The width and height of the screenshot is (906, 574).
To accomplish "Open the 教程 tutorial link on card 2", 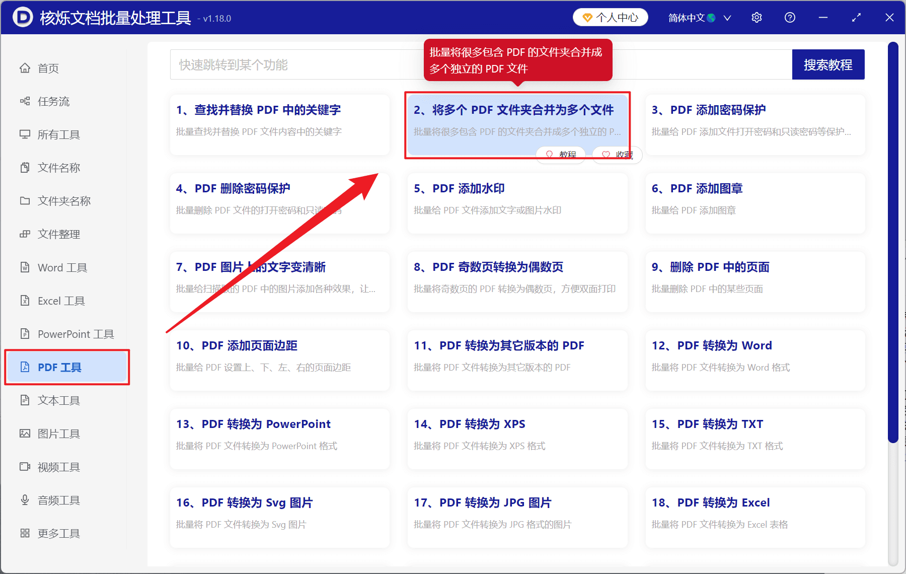I will click(x=560, y=155).
